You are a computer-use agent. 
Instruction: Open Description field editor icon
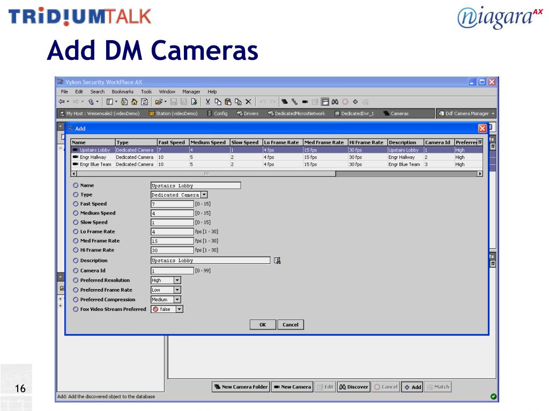277,261
